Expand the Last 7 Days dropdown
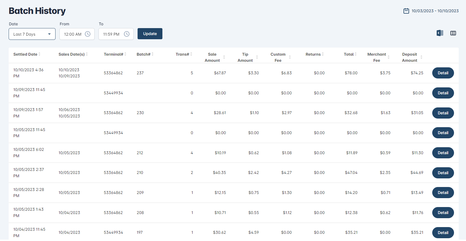This screenshot has height=241, width=466. pos(32,34)
